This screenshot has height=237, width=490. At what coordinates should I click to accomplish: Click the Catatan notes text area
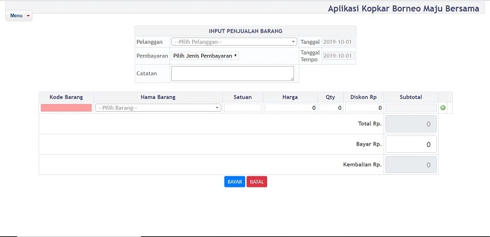click(x=233, y=73)
